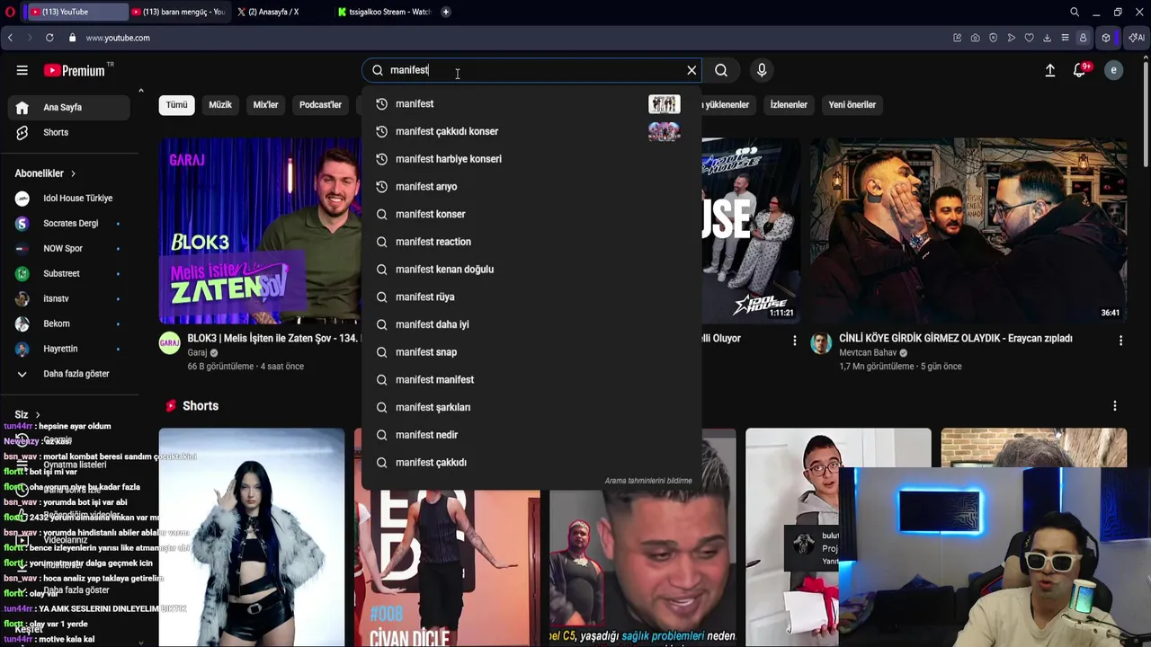Open the browser profile person icon
The height and width of the screenshot is (647, 1151).
[1083, 38]
